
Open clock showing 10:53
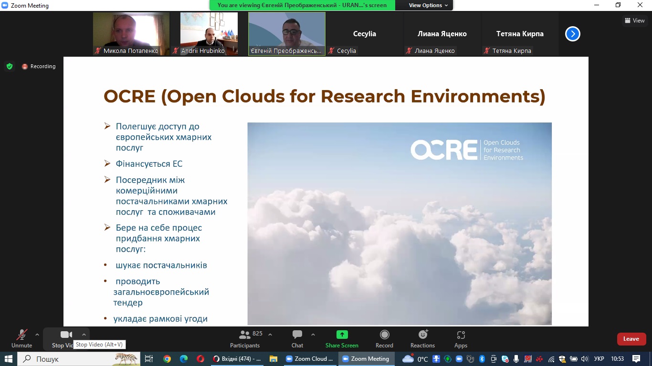[x=618, y=359]
